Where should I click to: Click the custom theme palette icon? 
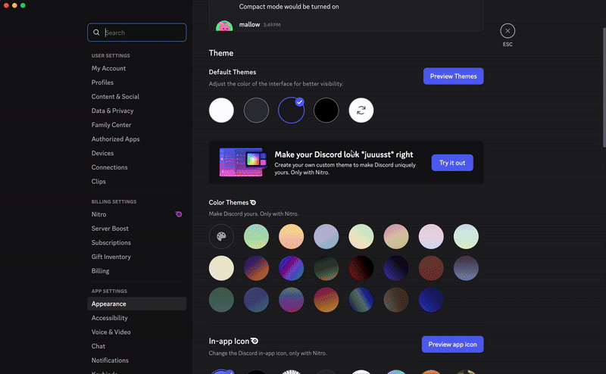pos(221,237)
